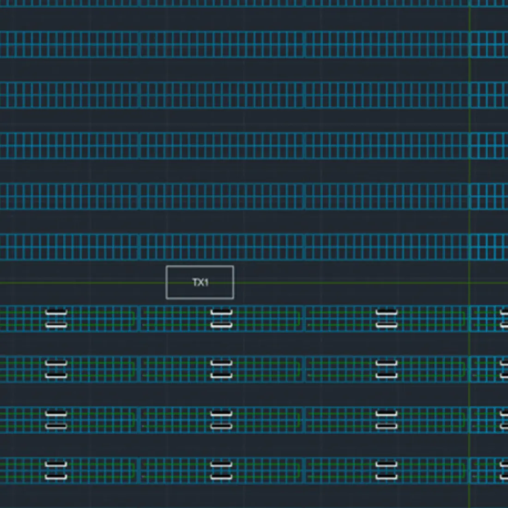Screen dimensions: 508x508
Task: Select leftmost white connector symbol in bottom row
Action: click(x=56, y=471)
